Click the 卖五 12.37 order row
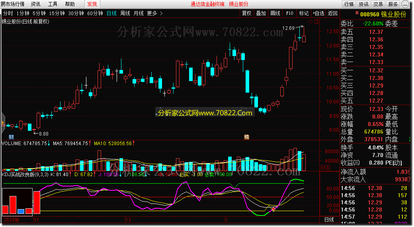Viewport: 414px width, 227px height. coord(375,32)
